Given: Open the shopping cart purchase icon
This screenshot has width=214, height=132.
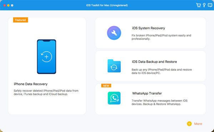Looking at the screenshot, I should 198,5.
